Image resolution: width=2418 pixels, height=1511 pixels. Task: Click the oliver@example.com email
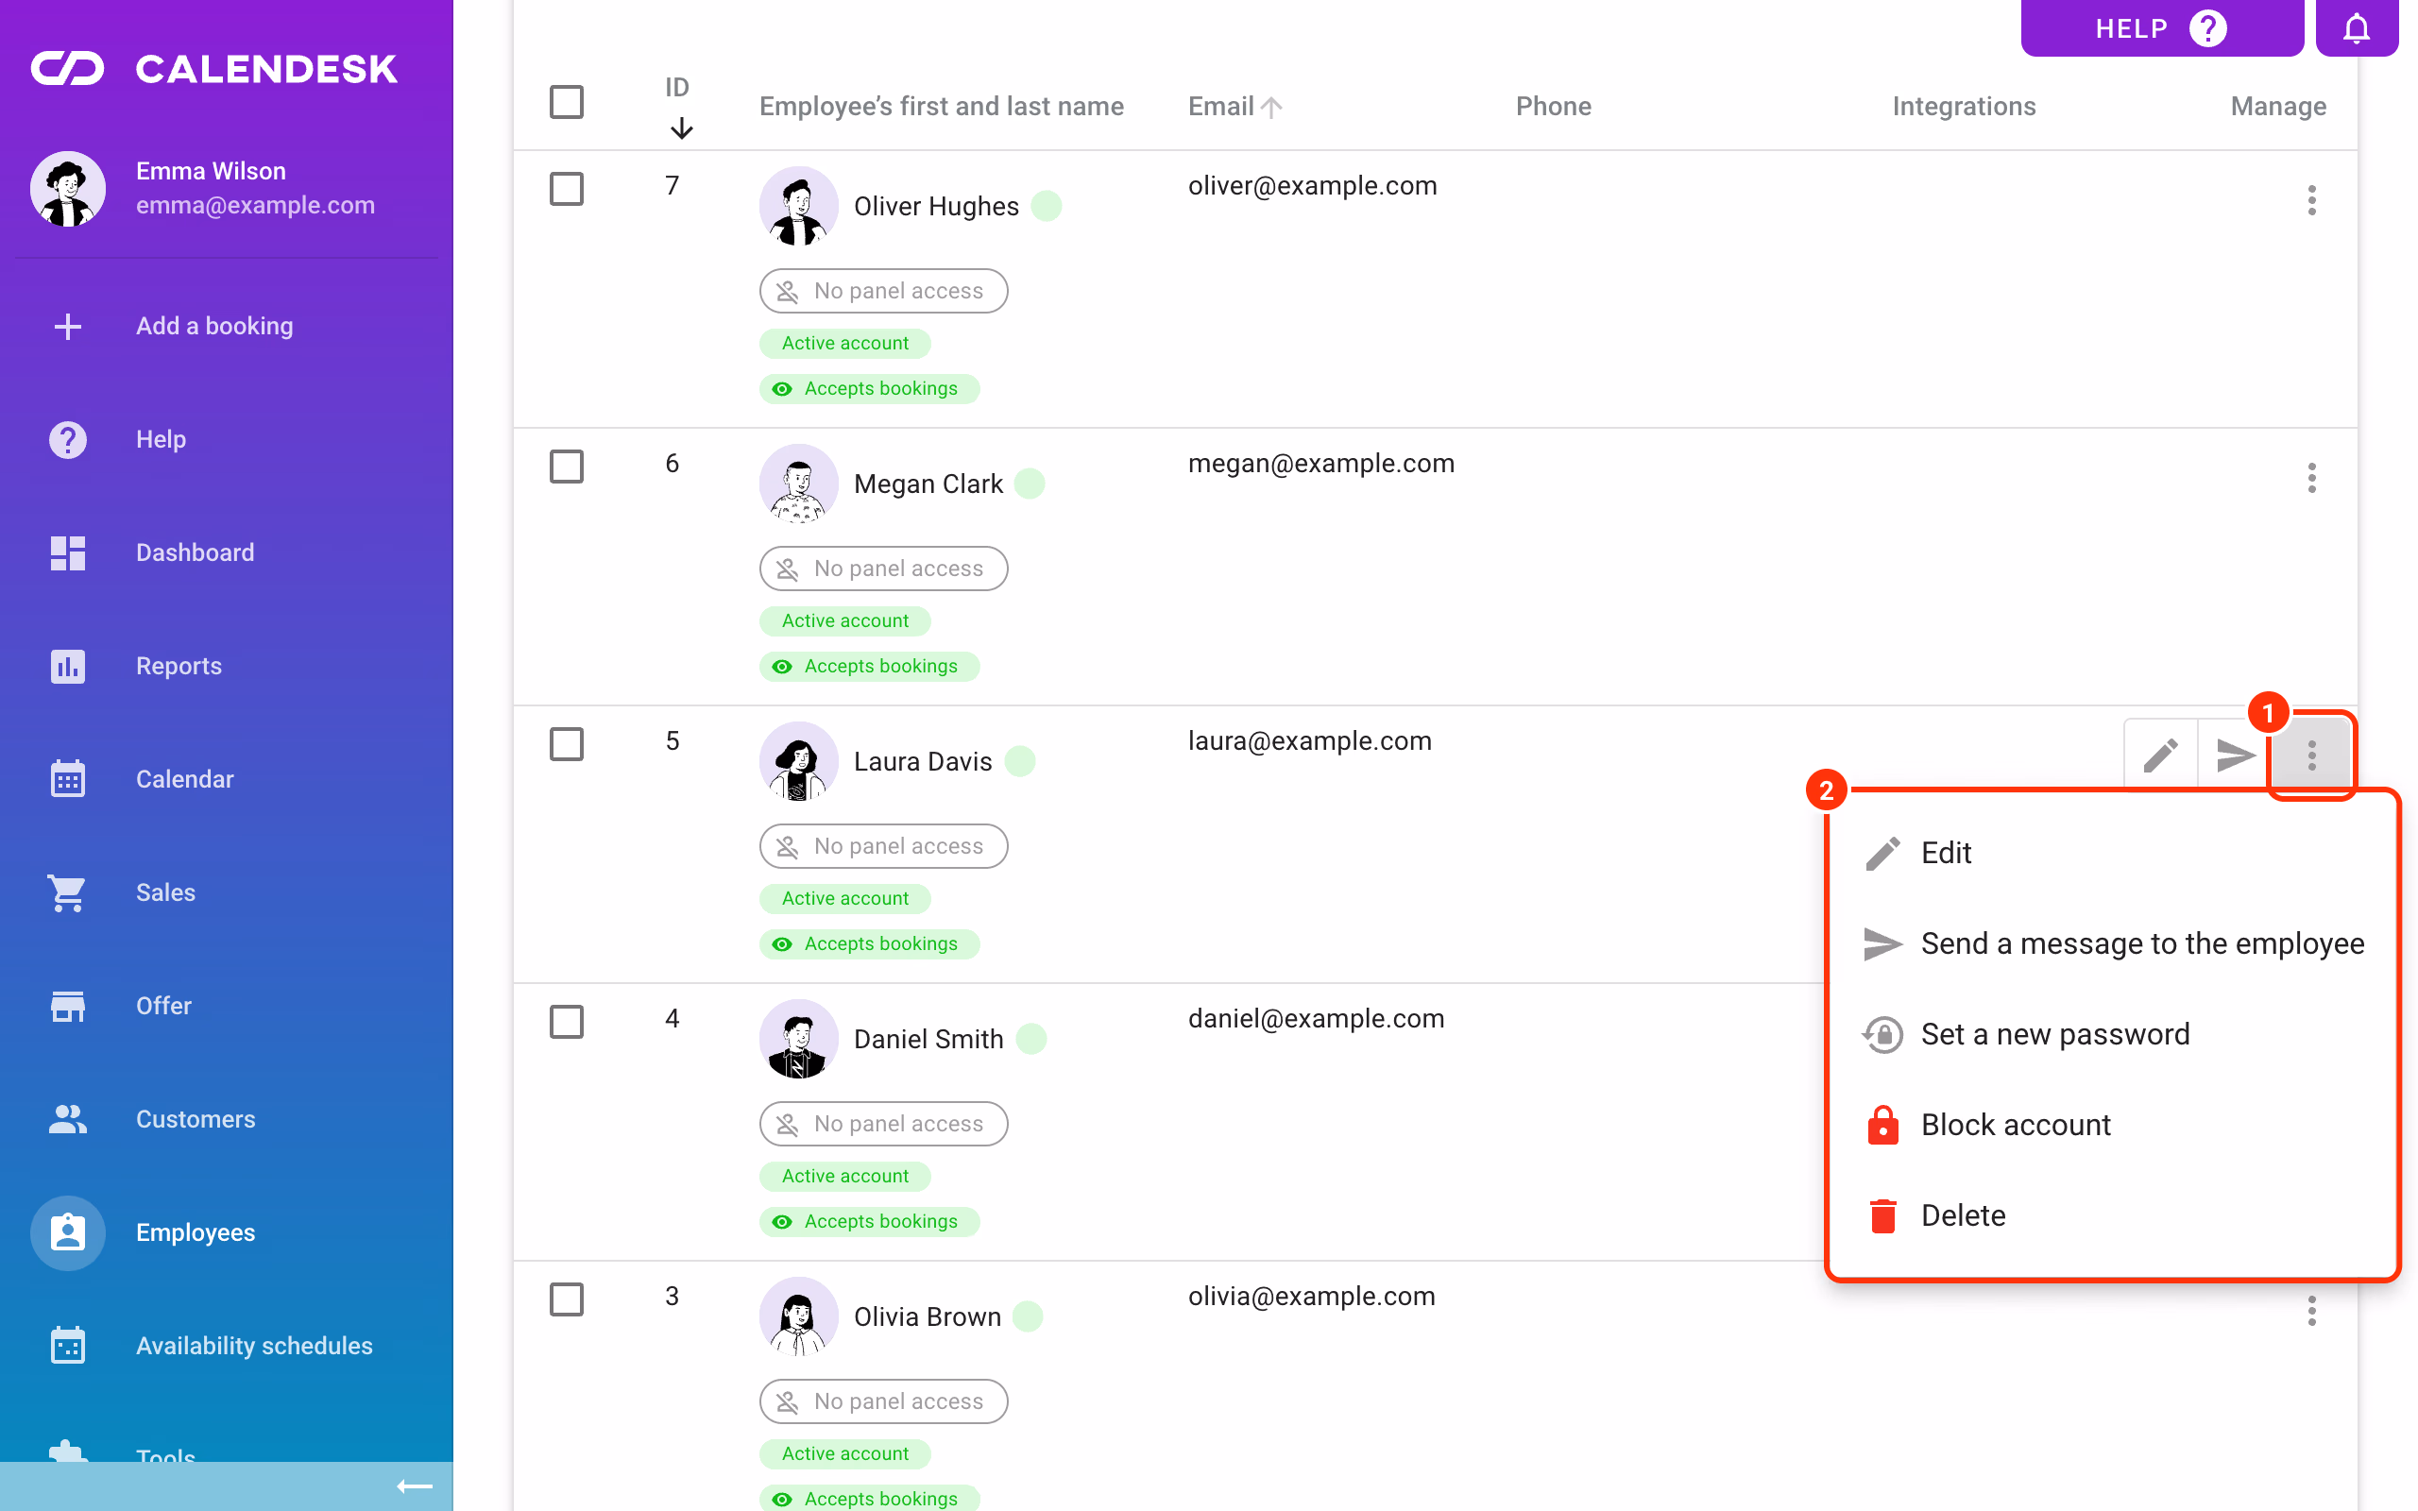1312,186
